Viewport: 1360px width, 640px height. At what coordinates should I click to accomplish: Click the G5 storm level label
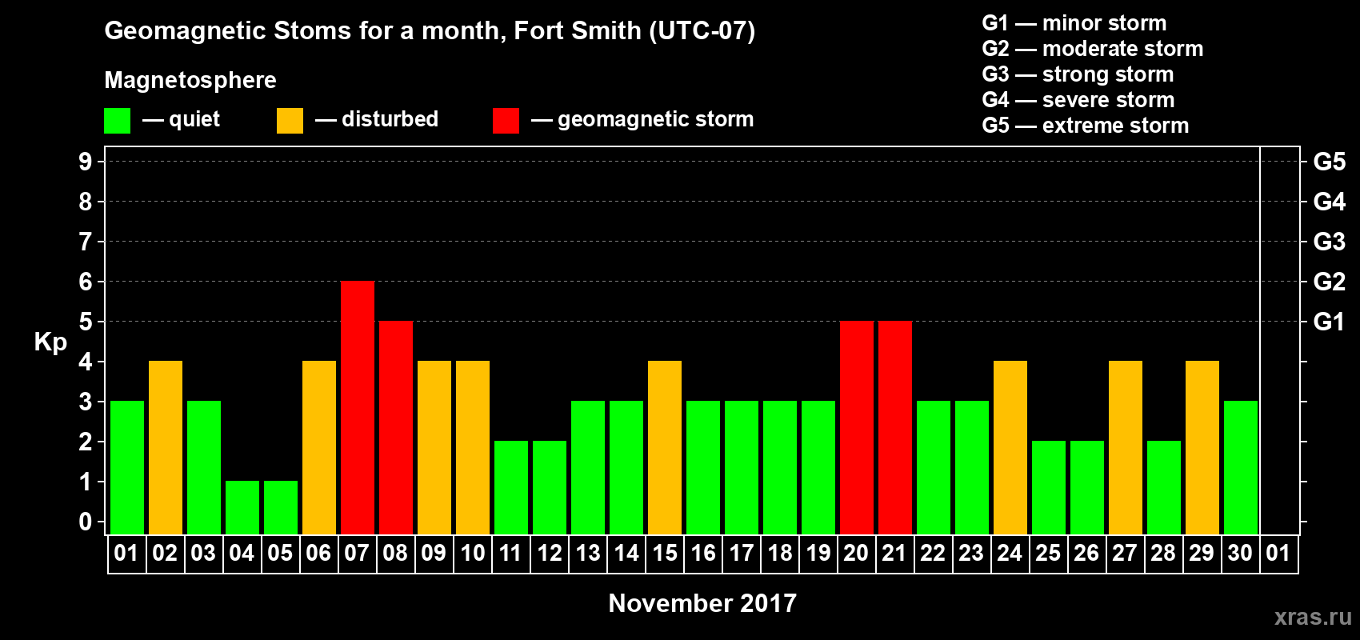click(1329, 162)
